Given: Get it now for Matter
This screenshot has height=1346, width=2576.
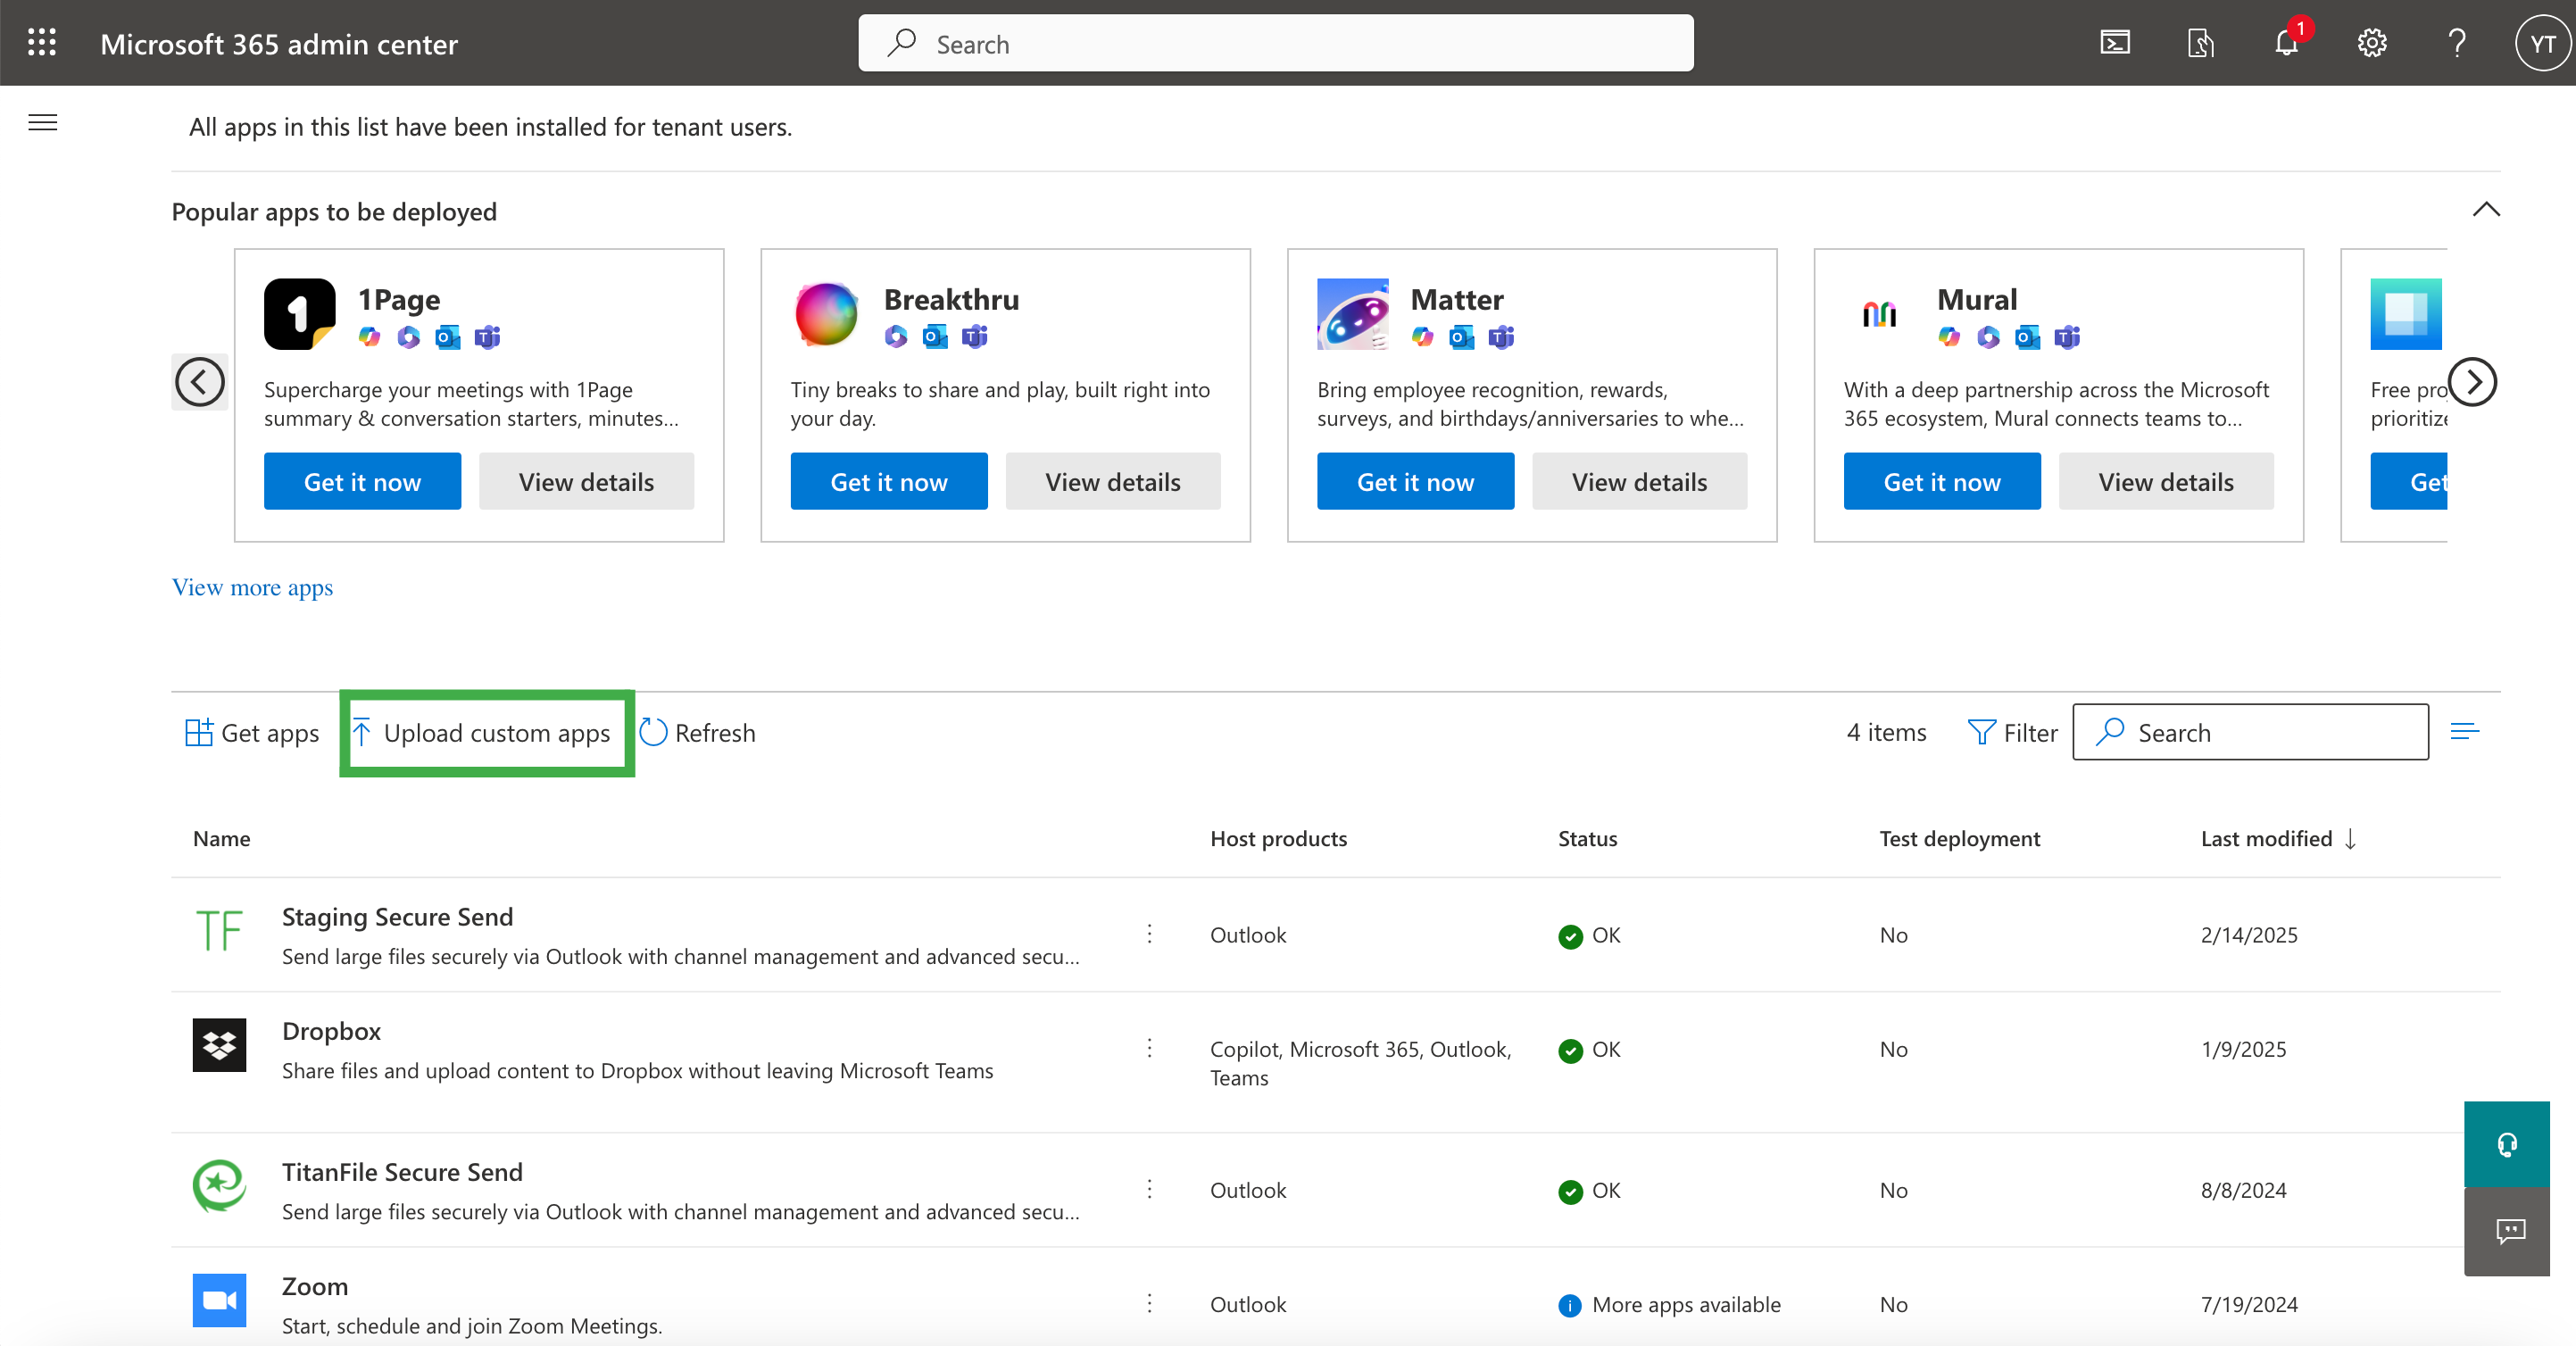Looking at the screenshot, I should click(1415, 481).
